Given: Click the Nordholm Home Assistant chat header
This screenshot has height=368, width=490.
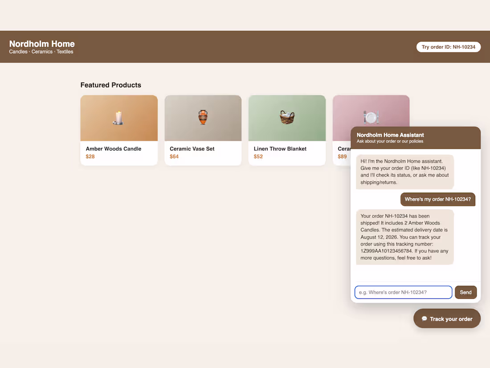Looking at the screenshot, I should pyautogui.click(x=415, y=138).
